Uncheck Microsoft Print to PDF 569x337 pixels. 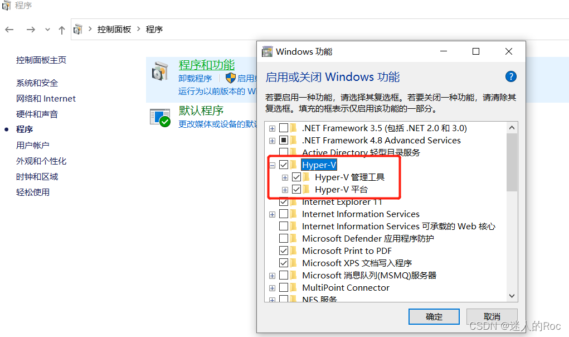tap(284, 251)
